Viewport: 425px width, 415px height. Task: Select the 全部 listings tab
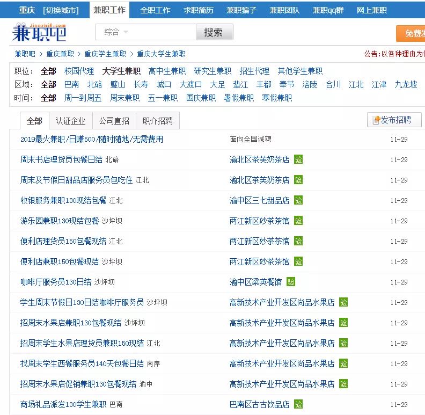[34, 121]
